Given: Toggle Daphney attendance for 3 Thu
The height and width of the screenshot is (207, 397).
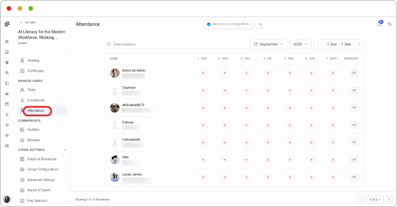Looking at the screenshot, I should 247,91.
